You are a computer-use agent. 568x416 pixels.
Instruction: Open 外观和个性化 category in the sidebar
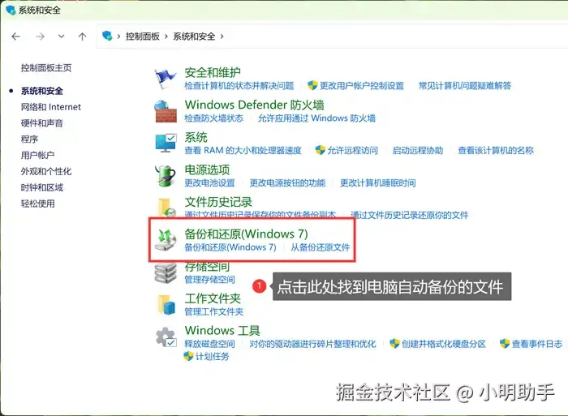coord(46,171)
